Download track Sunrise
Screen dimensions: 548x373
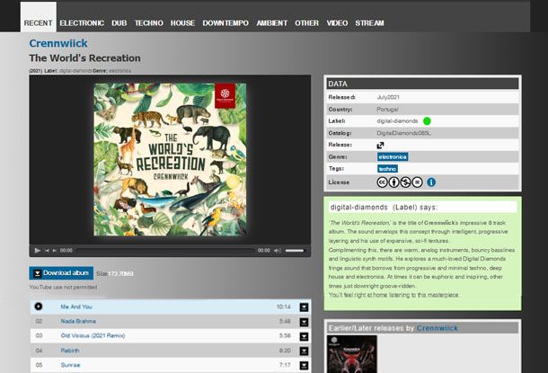point(304,365)
